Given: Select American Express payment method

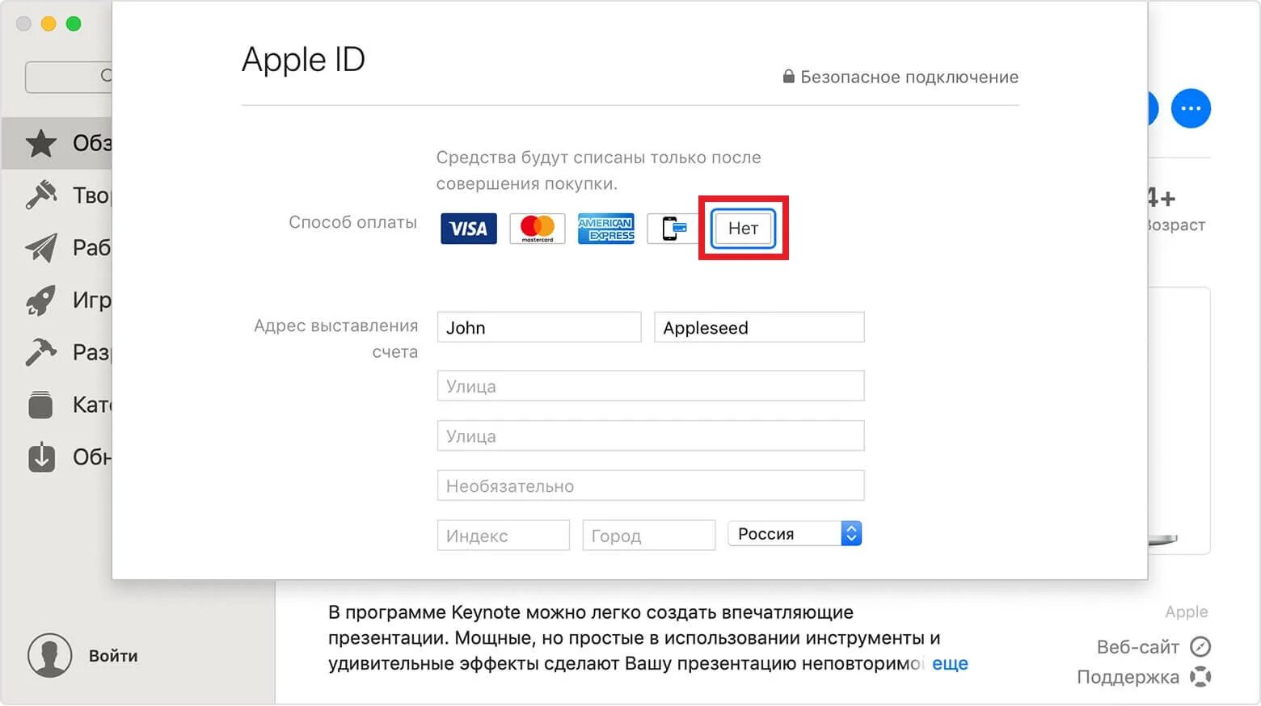Looking at the screenshot, I should click(606, 229).
